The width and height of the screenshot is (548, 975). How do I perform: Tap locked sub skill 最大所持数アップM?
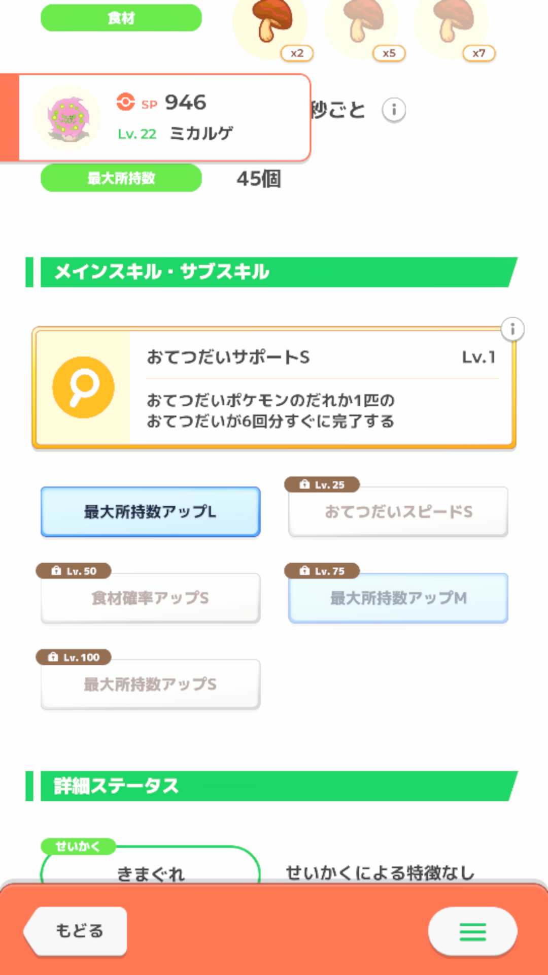click(398, 598)
